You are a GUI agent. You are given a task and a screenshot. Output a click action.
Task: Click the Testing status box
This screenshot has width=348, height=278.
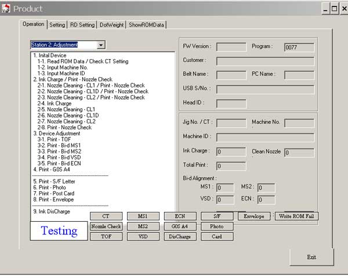tap(59, 231)
